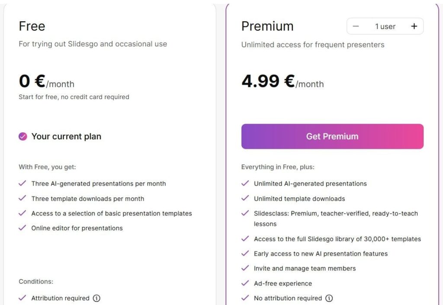
Task: Click the checkmark next to Three template downloads per month
Action: point(22,198)
